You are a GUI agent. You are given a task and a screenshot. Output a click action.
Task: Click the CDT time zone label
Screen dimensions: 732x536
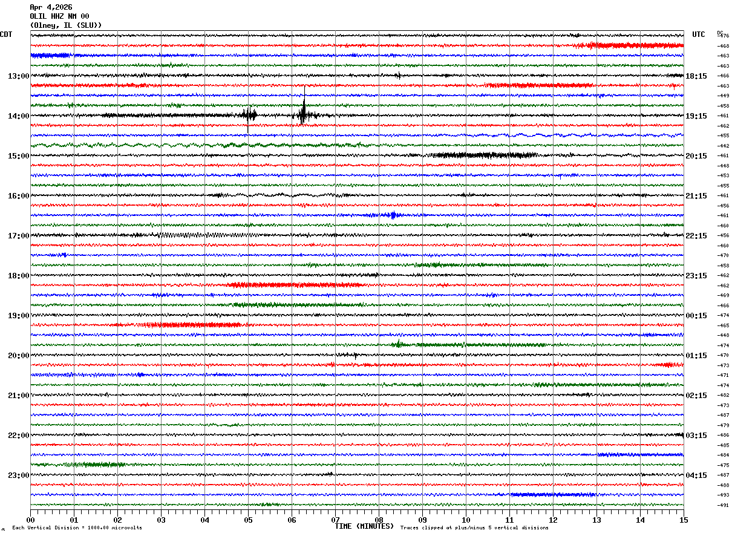6,34
